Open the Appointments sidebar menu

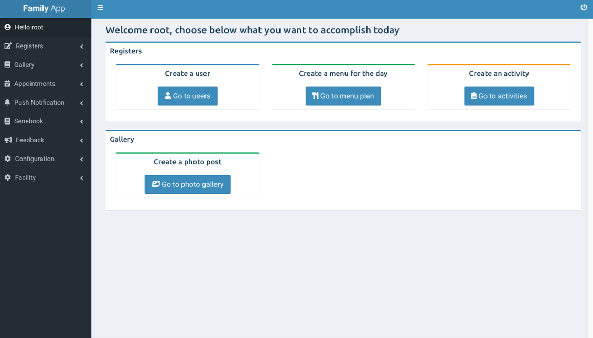(35, 84)
